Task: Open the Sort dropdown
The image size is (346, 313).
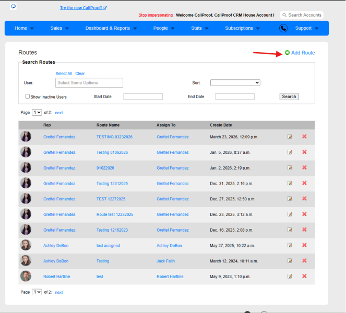Action: tap(235, 83)
